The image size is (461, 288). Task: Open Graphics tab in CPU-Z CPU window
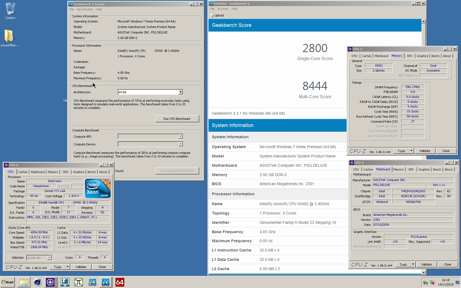[79, 172]
